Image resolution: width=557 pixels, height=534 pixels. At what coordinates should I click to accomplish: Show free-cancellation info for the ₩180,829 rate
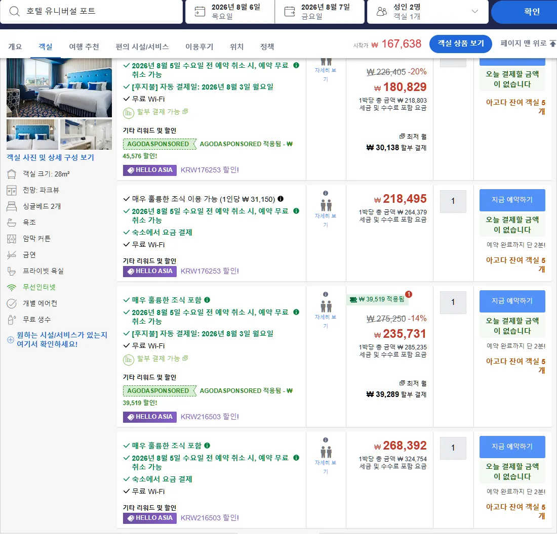(x=296, y=65)
